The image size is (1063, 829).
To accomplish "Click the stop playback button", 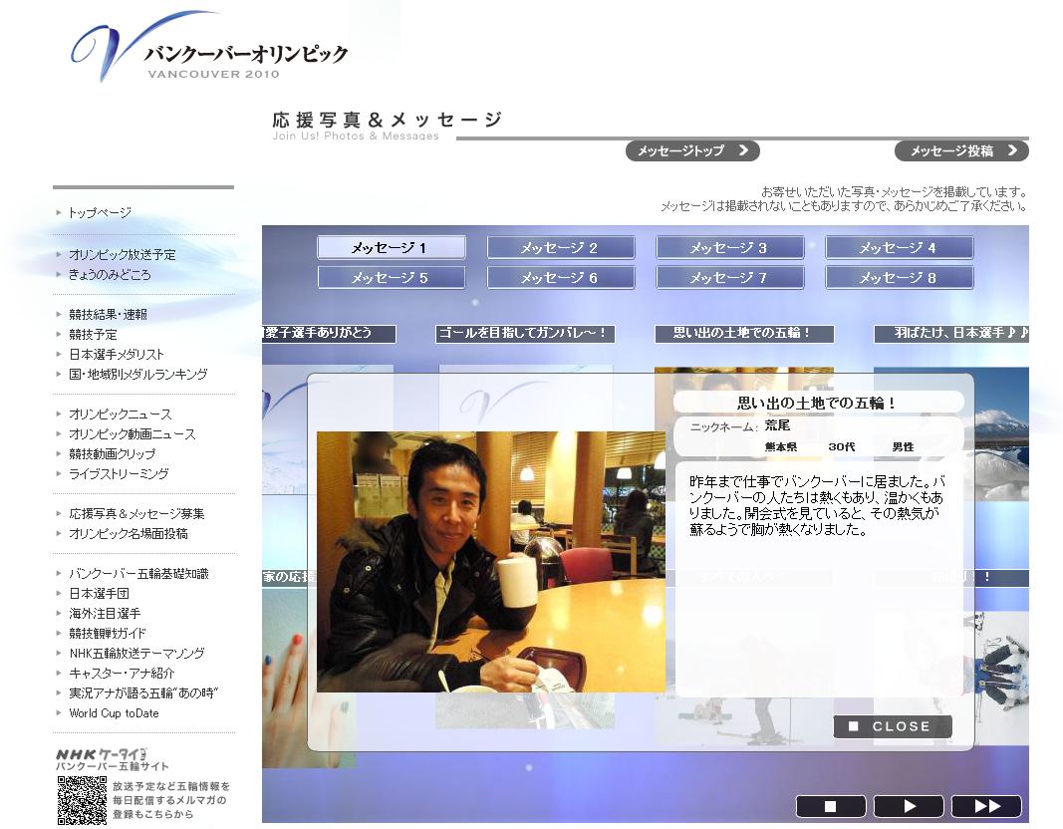I will (831, 806).
